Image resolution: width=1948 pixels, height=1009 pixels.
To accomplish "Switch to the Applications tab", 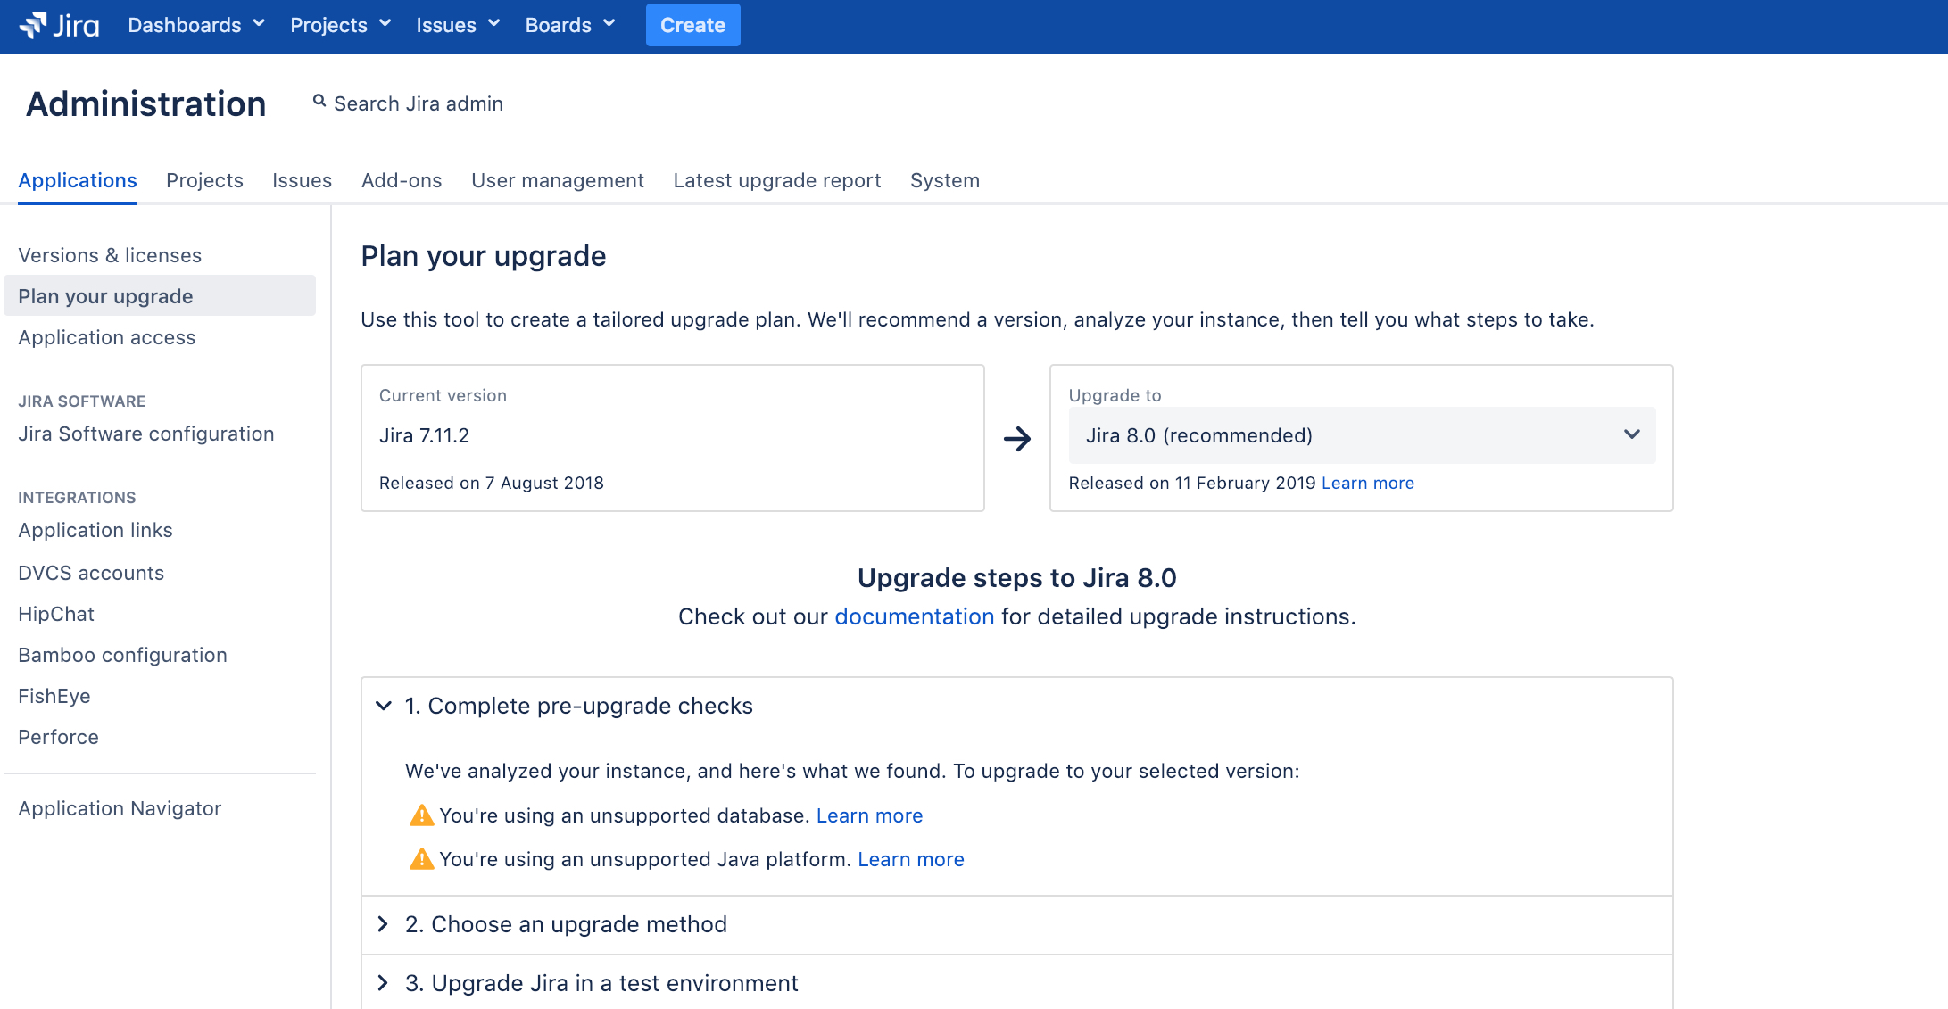I will (78, 181).
